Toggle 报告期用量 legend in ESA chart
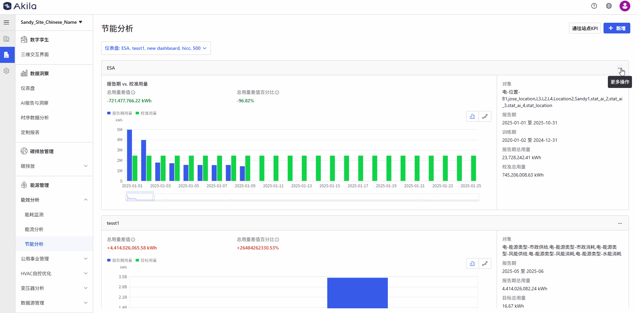The width and height of the screenshot is (637, 313). [x=120, y=113]
